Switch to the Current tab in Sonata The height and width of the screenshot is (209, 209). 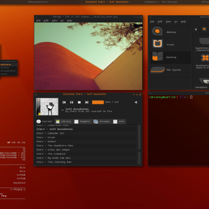(x=44, y=121)
